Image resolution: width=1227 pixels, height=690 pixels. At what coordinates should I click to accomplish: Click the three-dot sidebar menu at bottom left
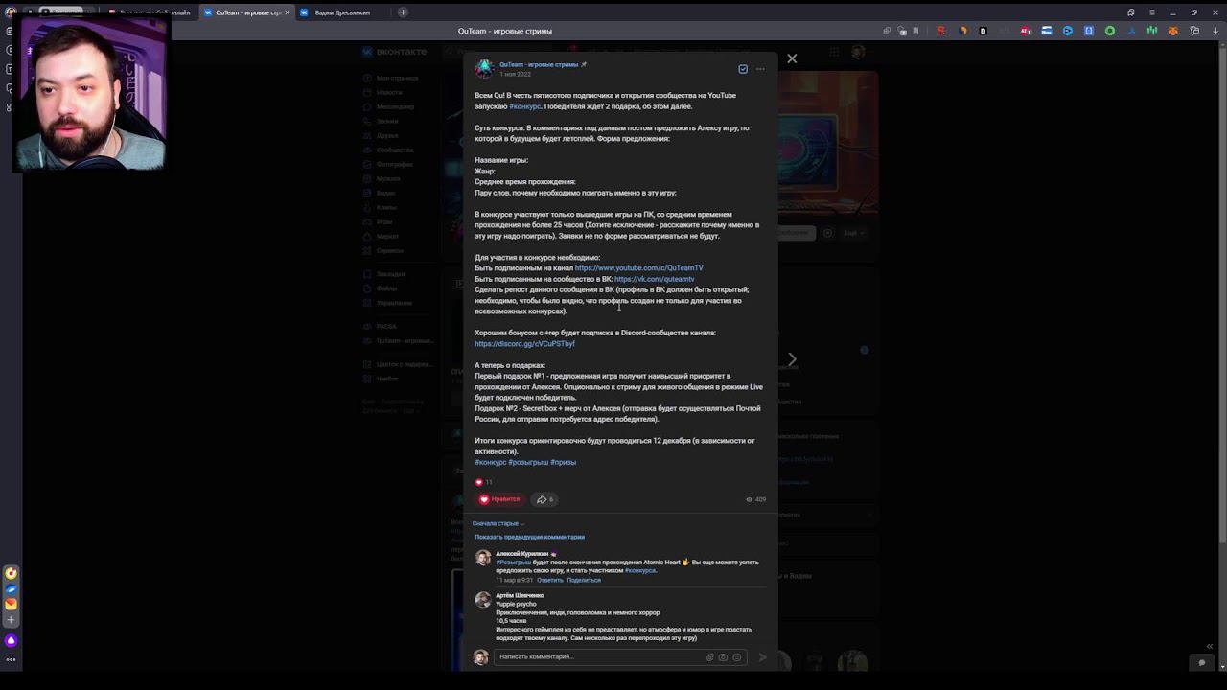pos(11,659)
